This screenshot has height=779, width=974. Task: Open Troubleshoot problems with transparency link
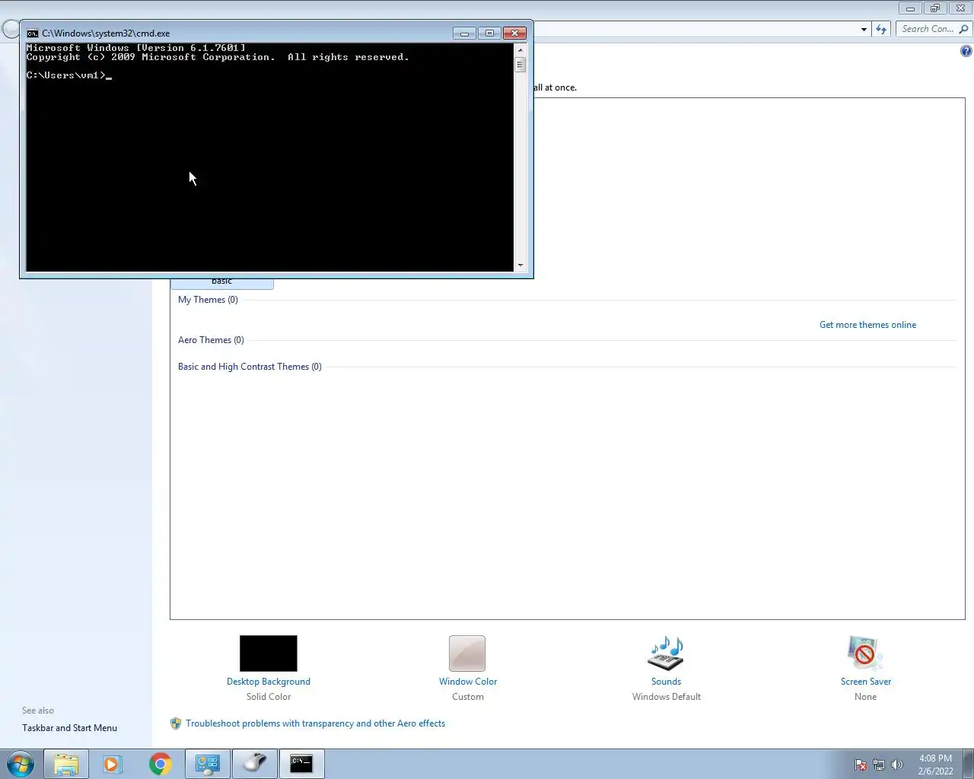[315, 723]
